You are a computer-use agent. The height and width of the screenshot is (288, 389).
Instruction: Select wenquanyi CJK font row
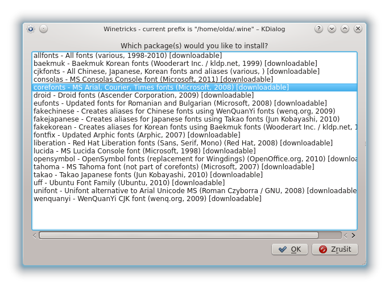point(194,198)
